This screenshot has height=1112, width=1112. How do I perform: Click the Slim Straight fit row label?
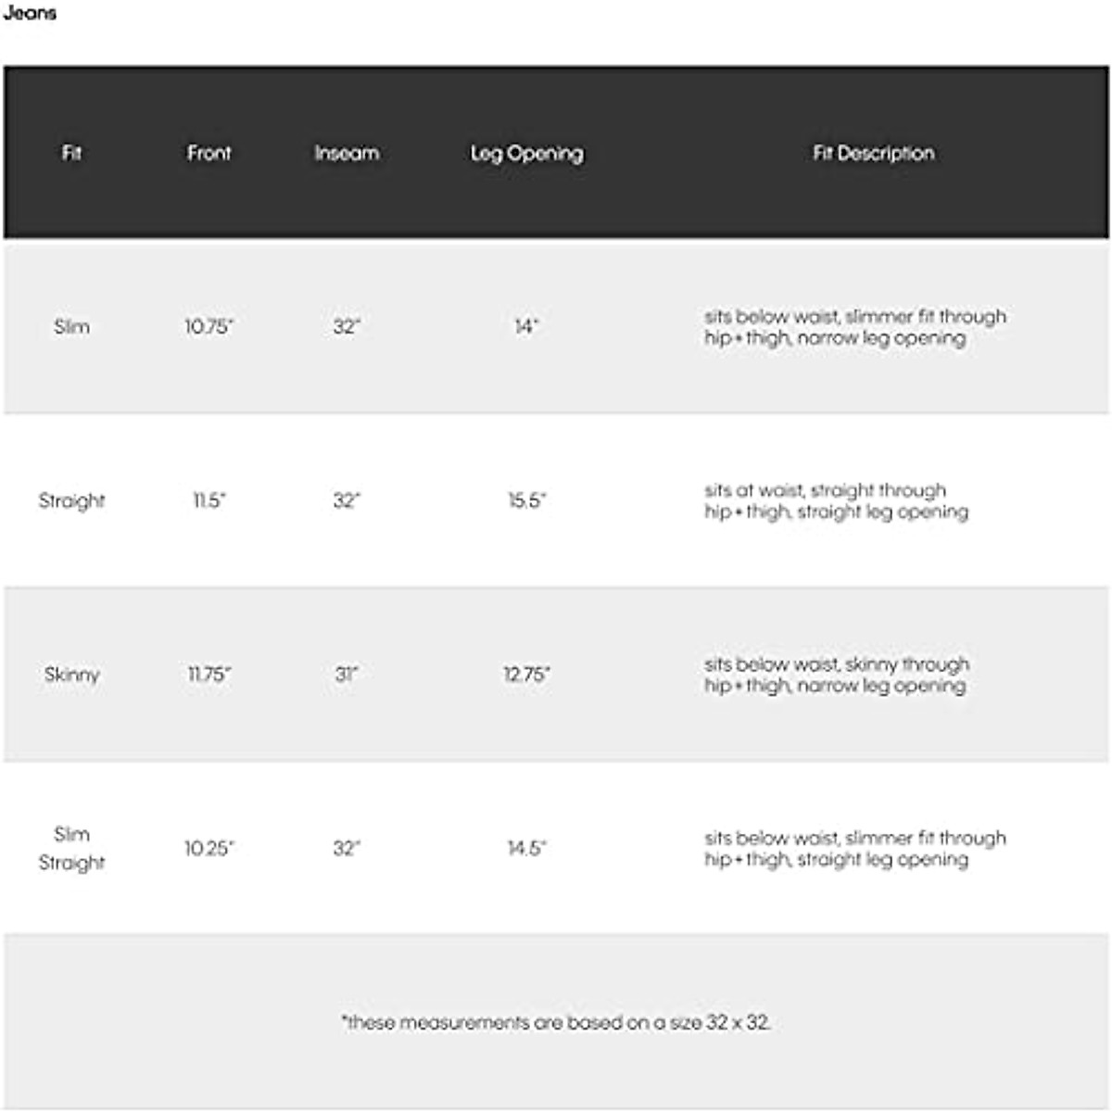coord(71,848)
